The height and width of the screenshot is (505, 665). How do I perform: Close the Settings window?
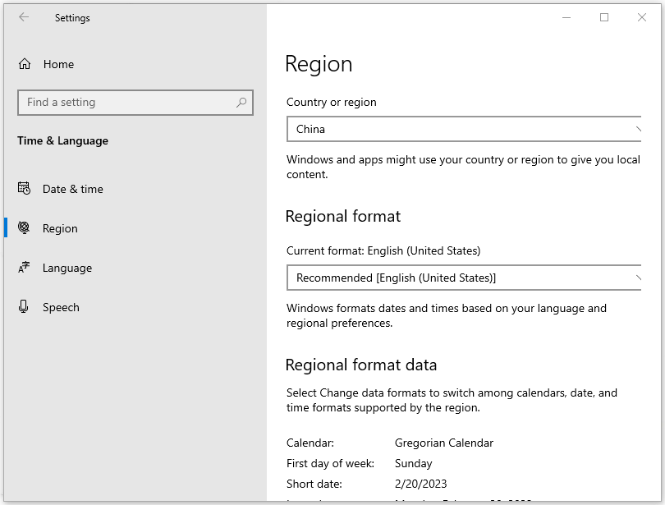pos(642,17)
